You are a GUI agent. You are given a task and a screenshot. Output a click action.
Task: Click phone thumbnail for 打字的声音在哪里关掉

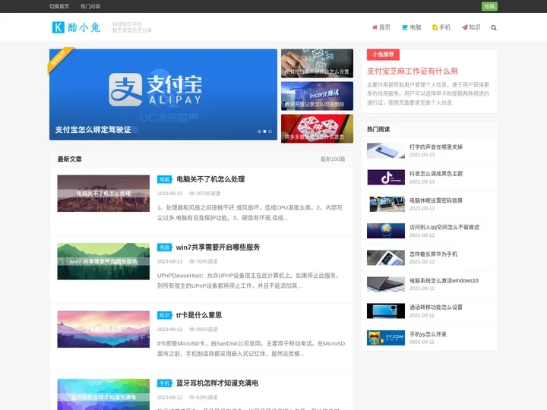click(386, 150)
